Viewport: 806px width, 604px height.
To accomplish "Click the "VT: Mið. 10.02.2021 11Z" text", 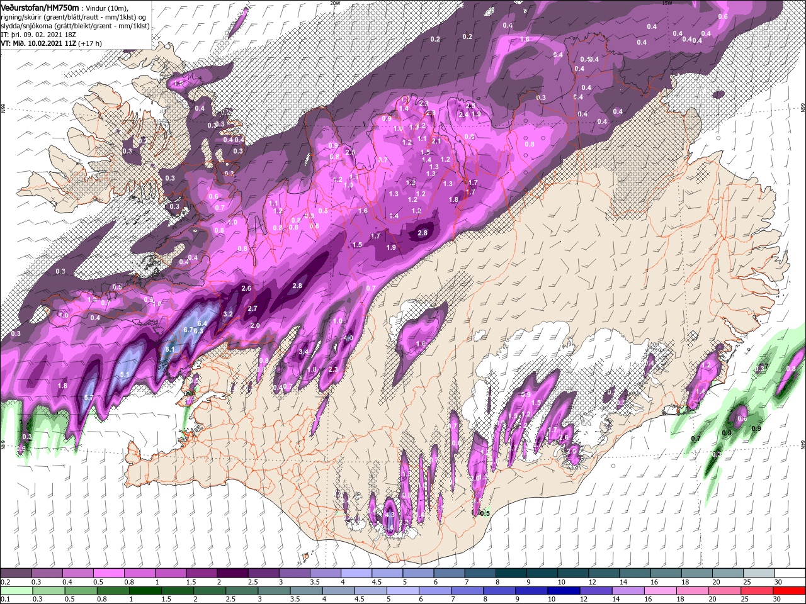I will (38, 44).
